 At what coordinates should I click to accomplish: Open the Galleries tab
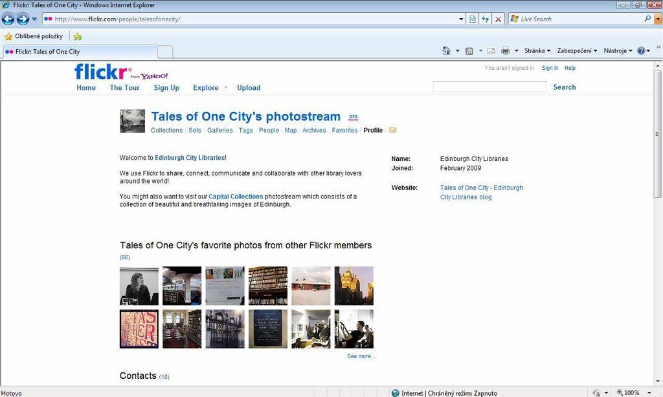tap(220, 131)
